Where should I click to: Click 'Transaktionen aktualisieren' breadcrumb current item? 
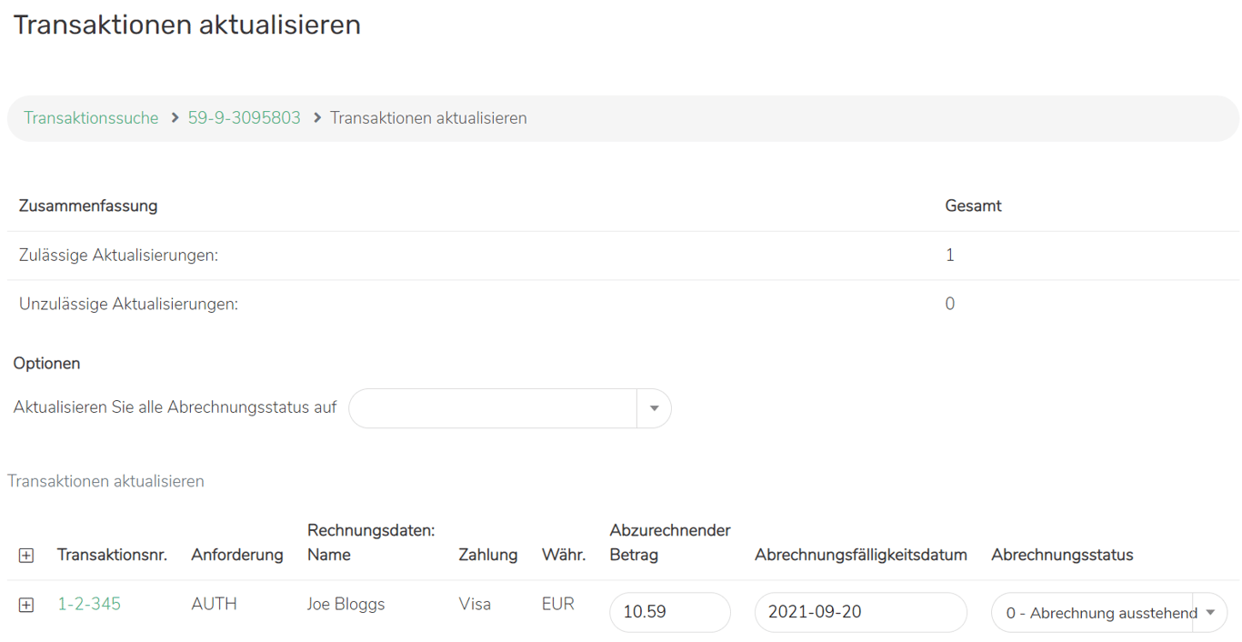click(x=428, y=118)
